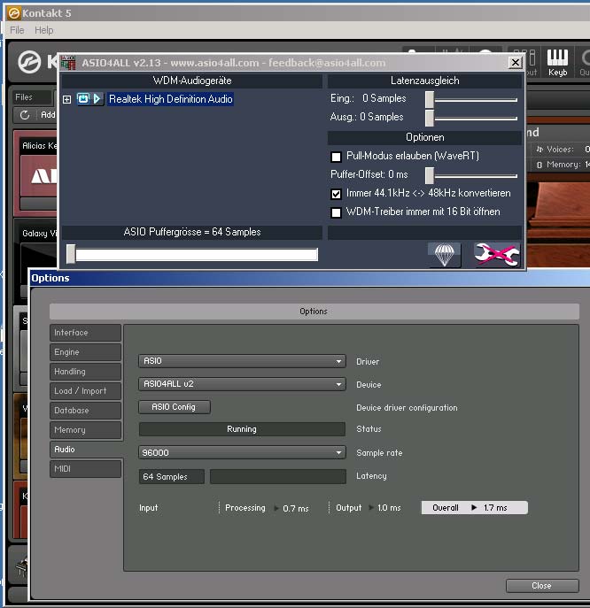Click the Realtek device power icon
This screenshot has height=608, width=590.
click(x=83, y=99)
